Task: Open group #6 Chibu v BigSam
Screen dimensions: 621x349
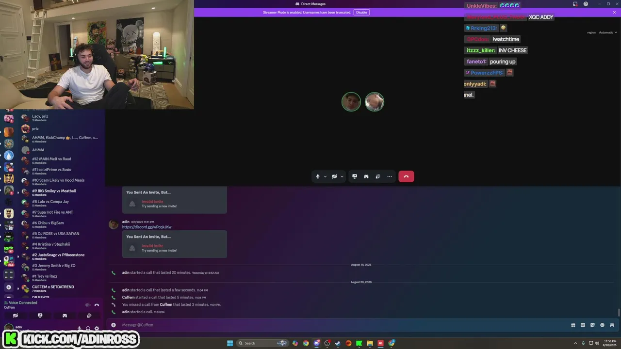Action: pos(61,224)
